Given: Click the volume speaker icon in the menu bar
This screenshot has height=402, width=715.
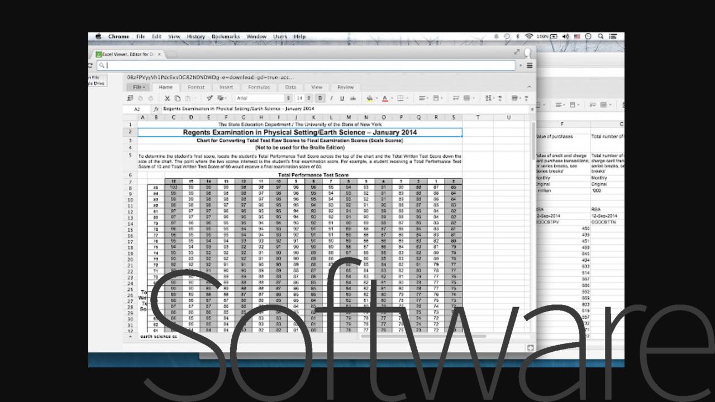Looking at the screenshot, I should pos(566,36).
